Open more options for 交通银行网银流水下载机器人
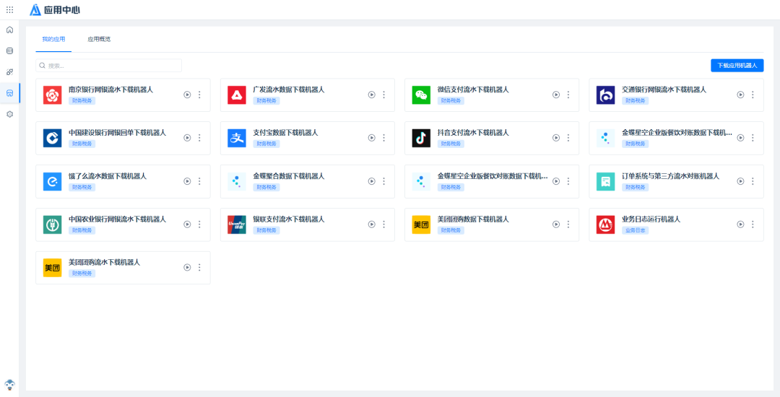This screenshot has height=397, width=780. click(753, 95)
